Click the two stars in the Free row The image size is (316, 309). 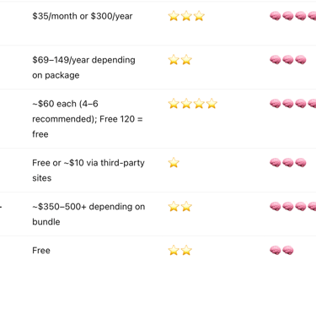click(x=180, y=251)
